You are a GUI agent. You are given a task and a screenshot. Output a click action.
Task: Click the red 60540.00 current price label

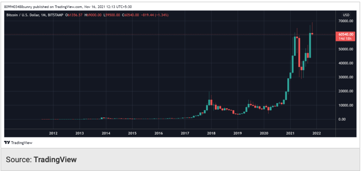(x=346, y=34)
